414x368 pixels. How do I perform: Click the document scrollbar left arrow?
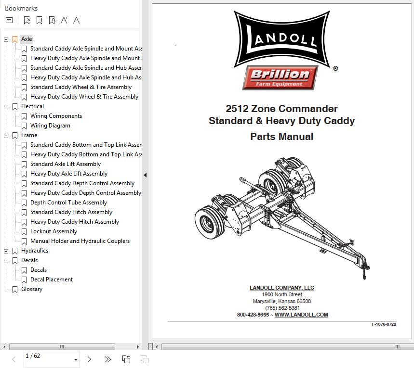click(x=157, y=347)
